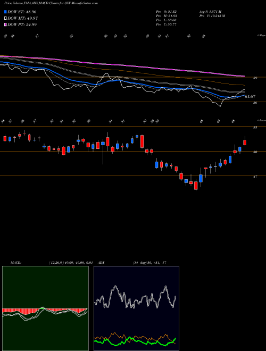Click the ADX parameters '(14 day) 30, +31, -17'
This screenshot has width=266, height=351.
149,263
